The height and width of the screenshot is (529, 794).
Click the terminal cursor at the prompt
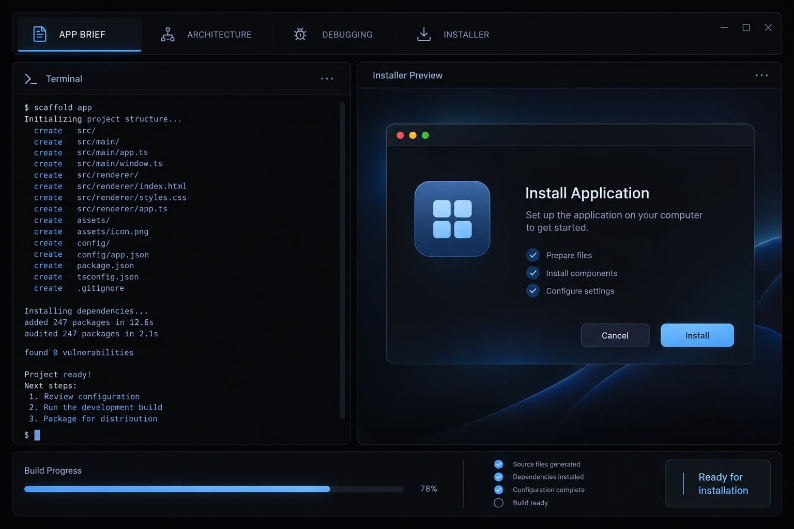click(x=37, y=435)
